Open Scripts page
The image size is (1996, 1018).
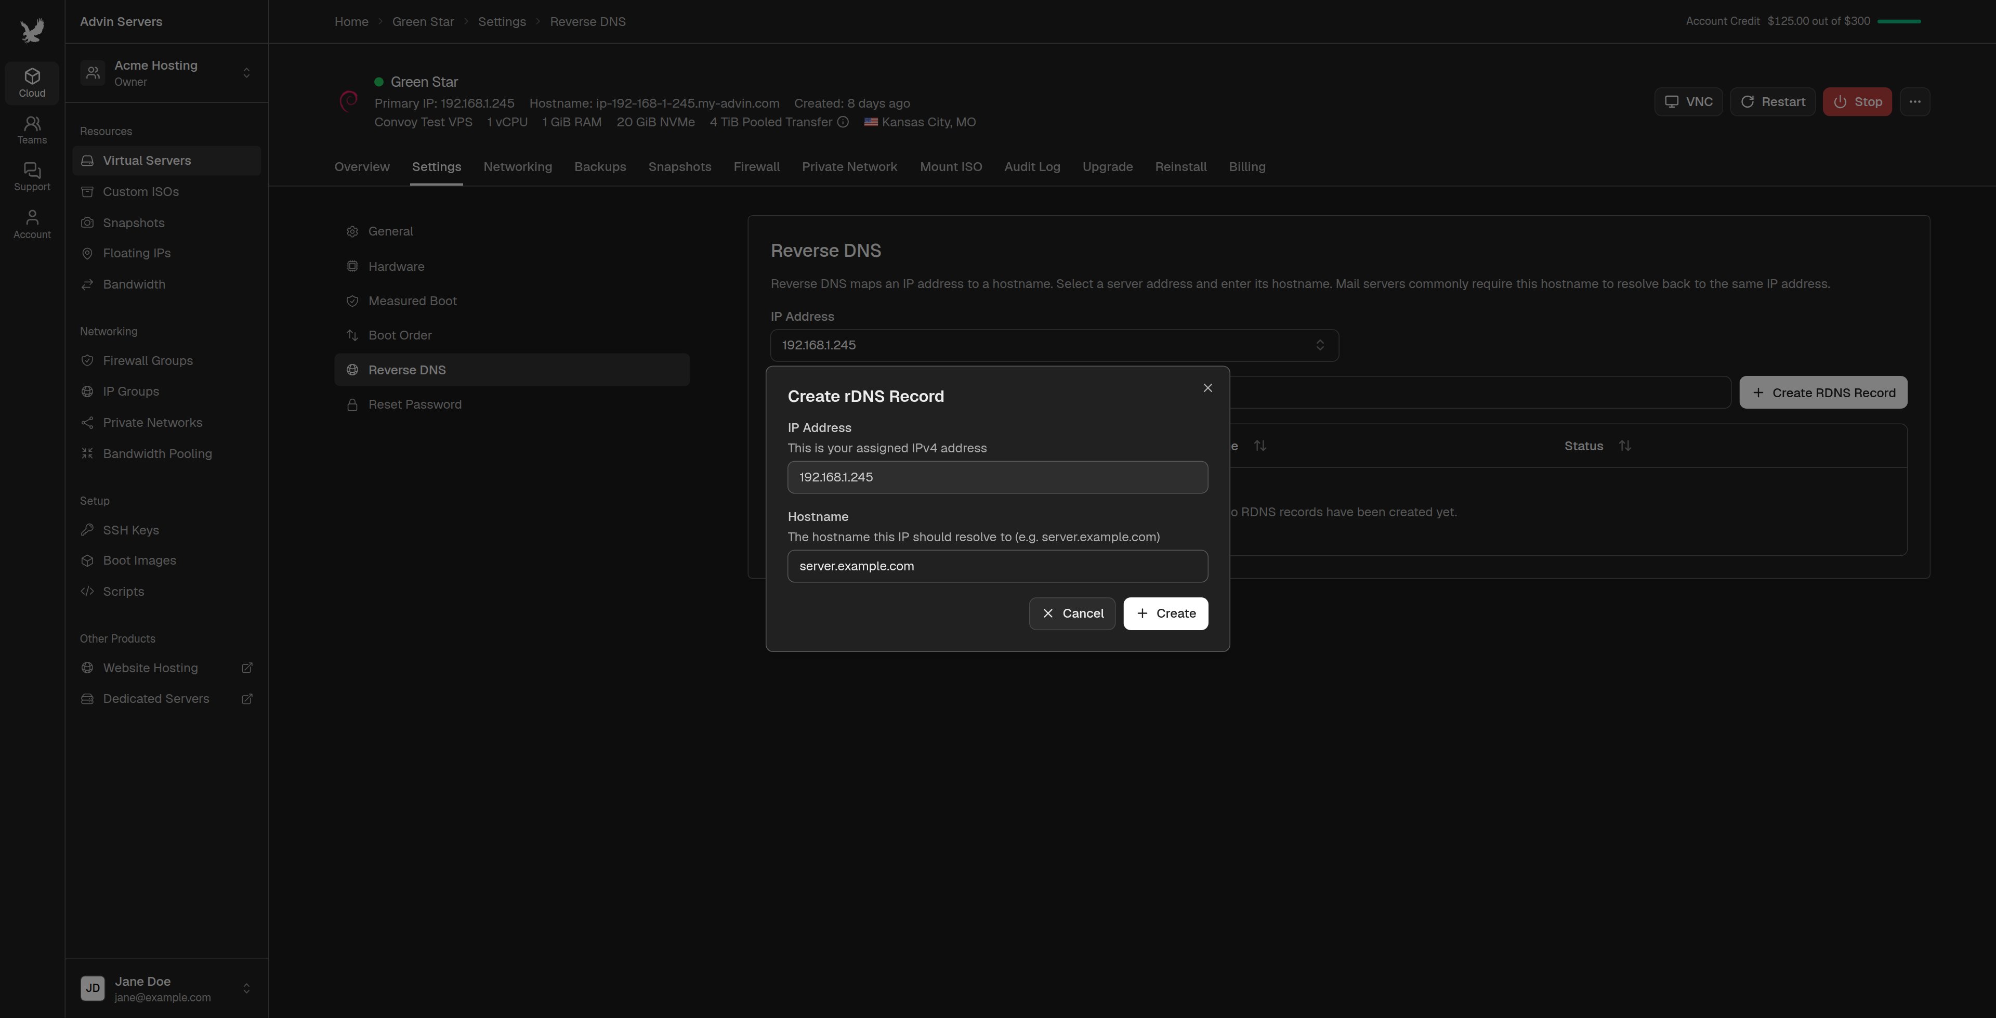click(x=166, y=592)
